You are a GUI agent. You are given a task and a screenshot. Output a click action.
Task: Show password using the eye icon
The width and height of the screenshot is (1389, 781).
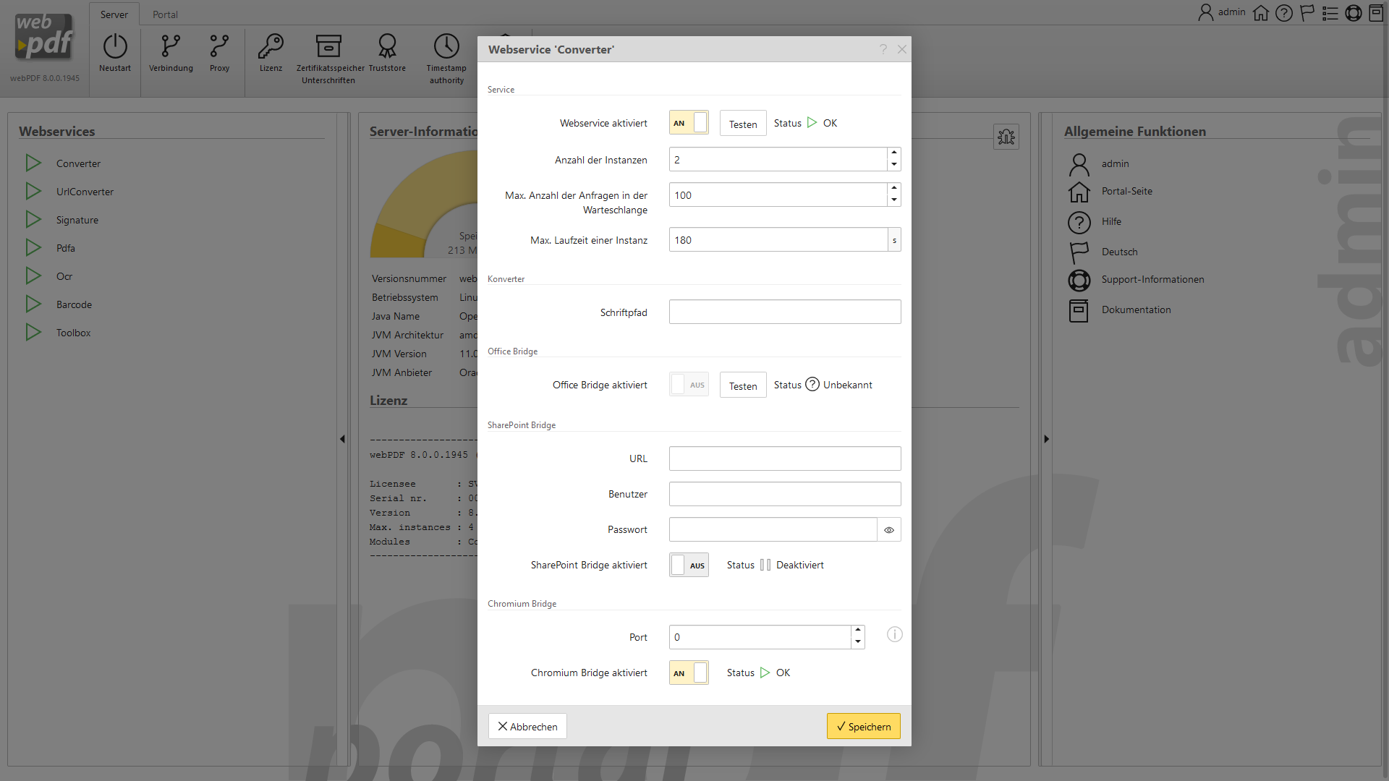[889, 530]
